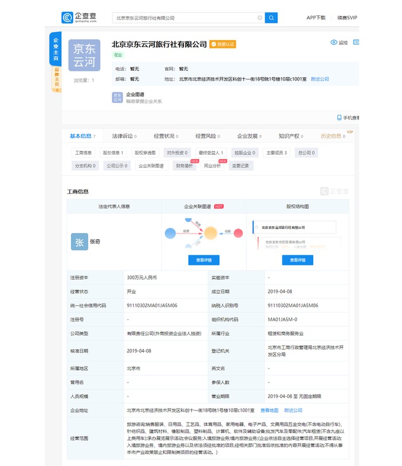This screenshot has height=466, width=402.
Task: Click registered capital value 300万元人民币
Action: [142, 278]
